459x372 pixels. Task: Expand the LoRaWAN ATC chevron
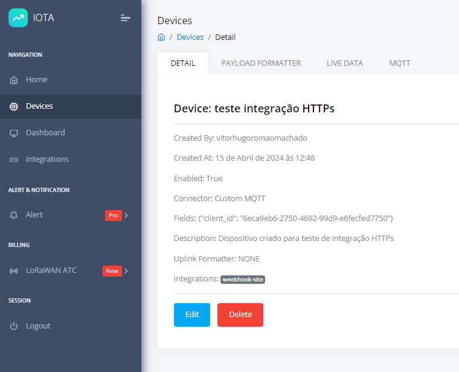click(126, 271)
